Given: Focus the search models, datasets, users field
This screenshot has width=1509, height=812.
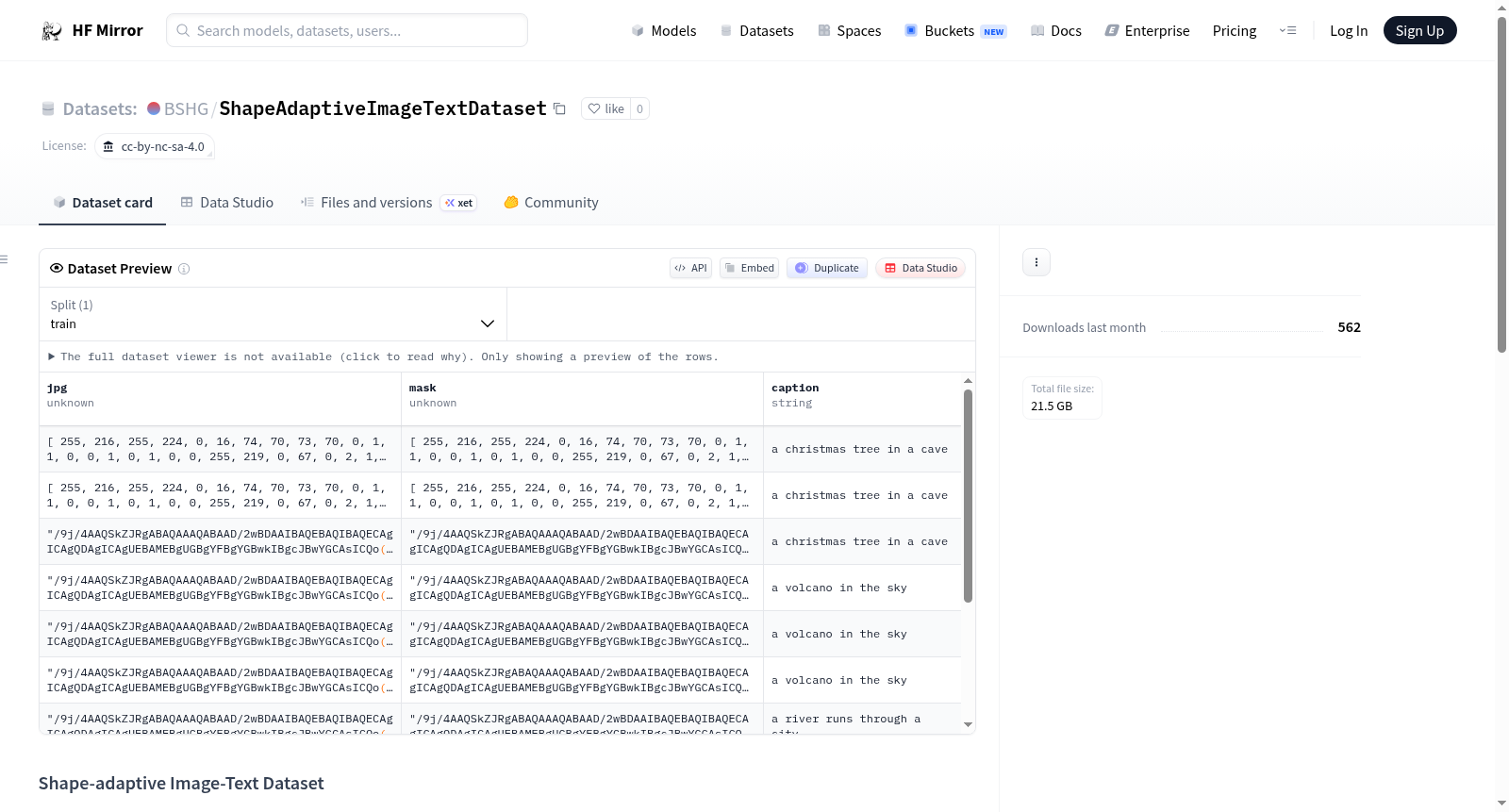Looking at the screenshot, I should click(x=347, y=31).
